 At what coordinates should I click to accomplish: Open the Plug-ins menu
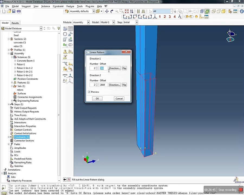pos(90,6)
